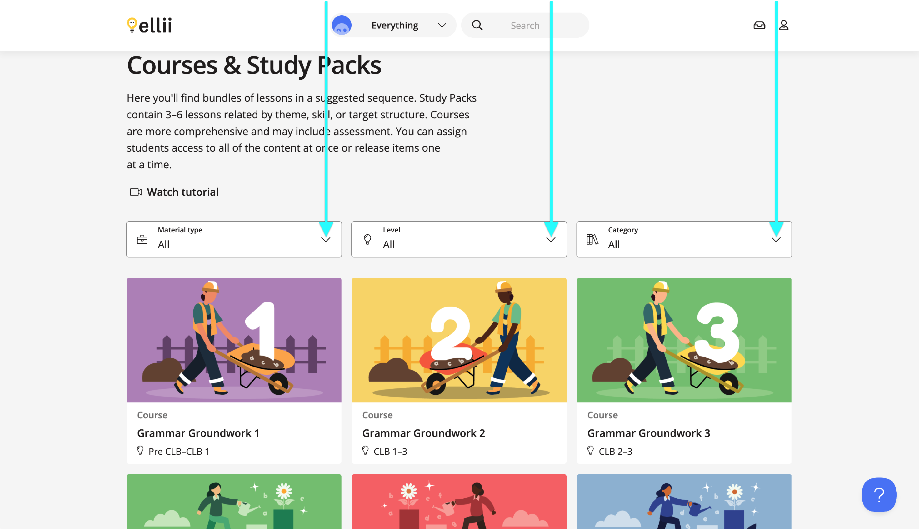Click the briefcase Material type icon
Screen dimensions: 919x529
(142, 239)
